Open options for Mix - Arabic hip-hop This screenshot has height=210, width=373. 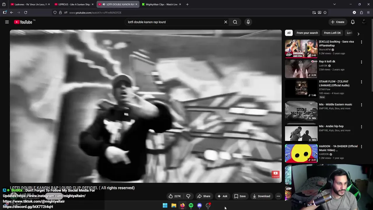(x=361, y=127)
